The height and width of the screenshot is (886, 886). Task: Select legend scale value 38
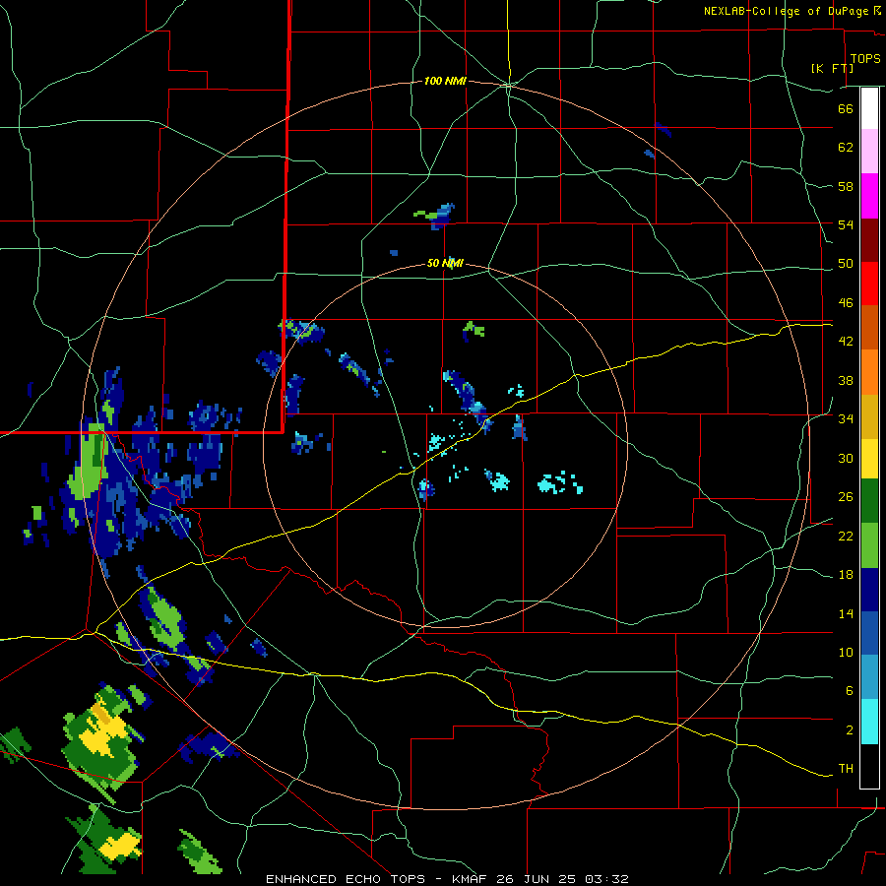click(846, 380)
